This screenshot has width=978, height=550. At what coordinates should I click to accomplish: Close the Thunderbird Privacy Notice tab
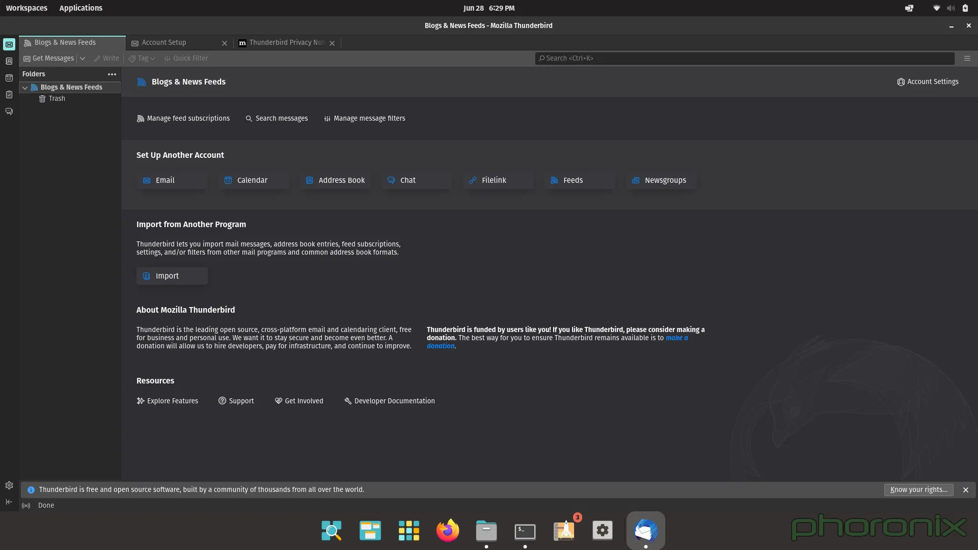332,43
